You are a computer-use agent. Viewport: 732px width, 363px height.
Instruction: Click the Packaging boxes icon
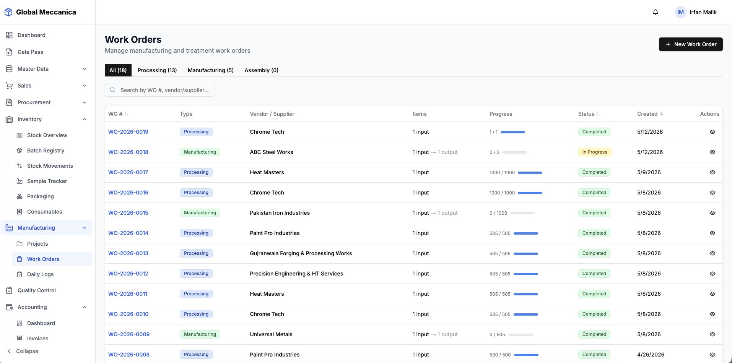pos(20,196)
